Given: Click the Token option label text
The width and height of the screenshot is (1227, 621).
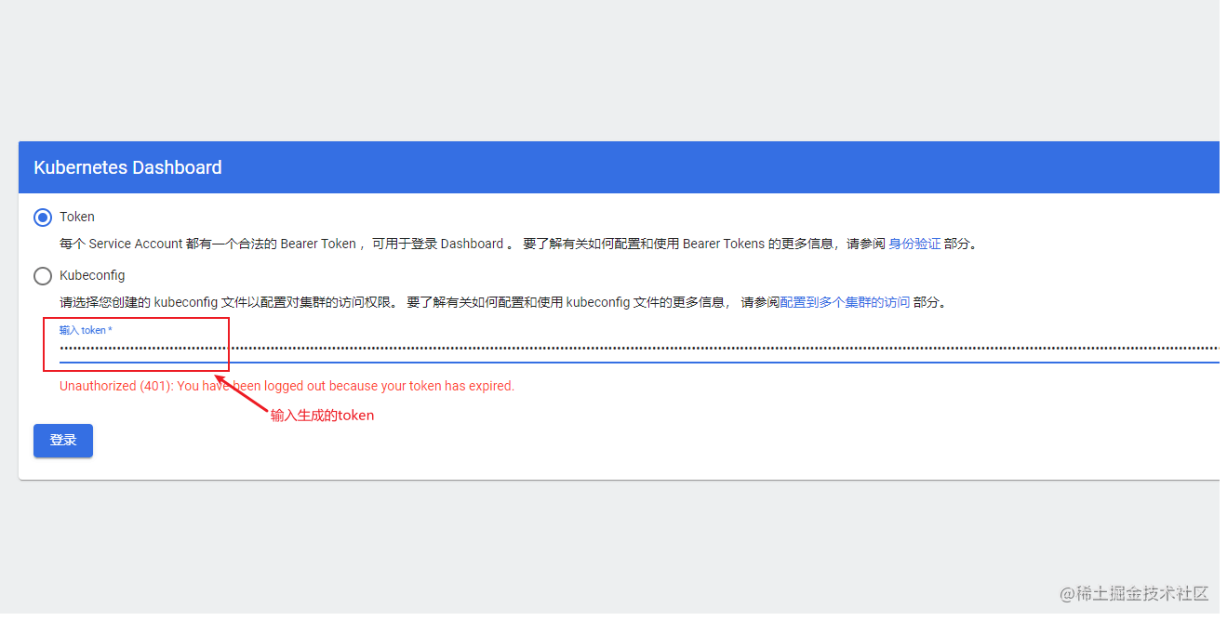Looking at the screenshot, I should pos(77,217).
